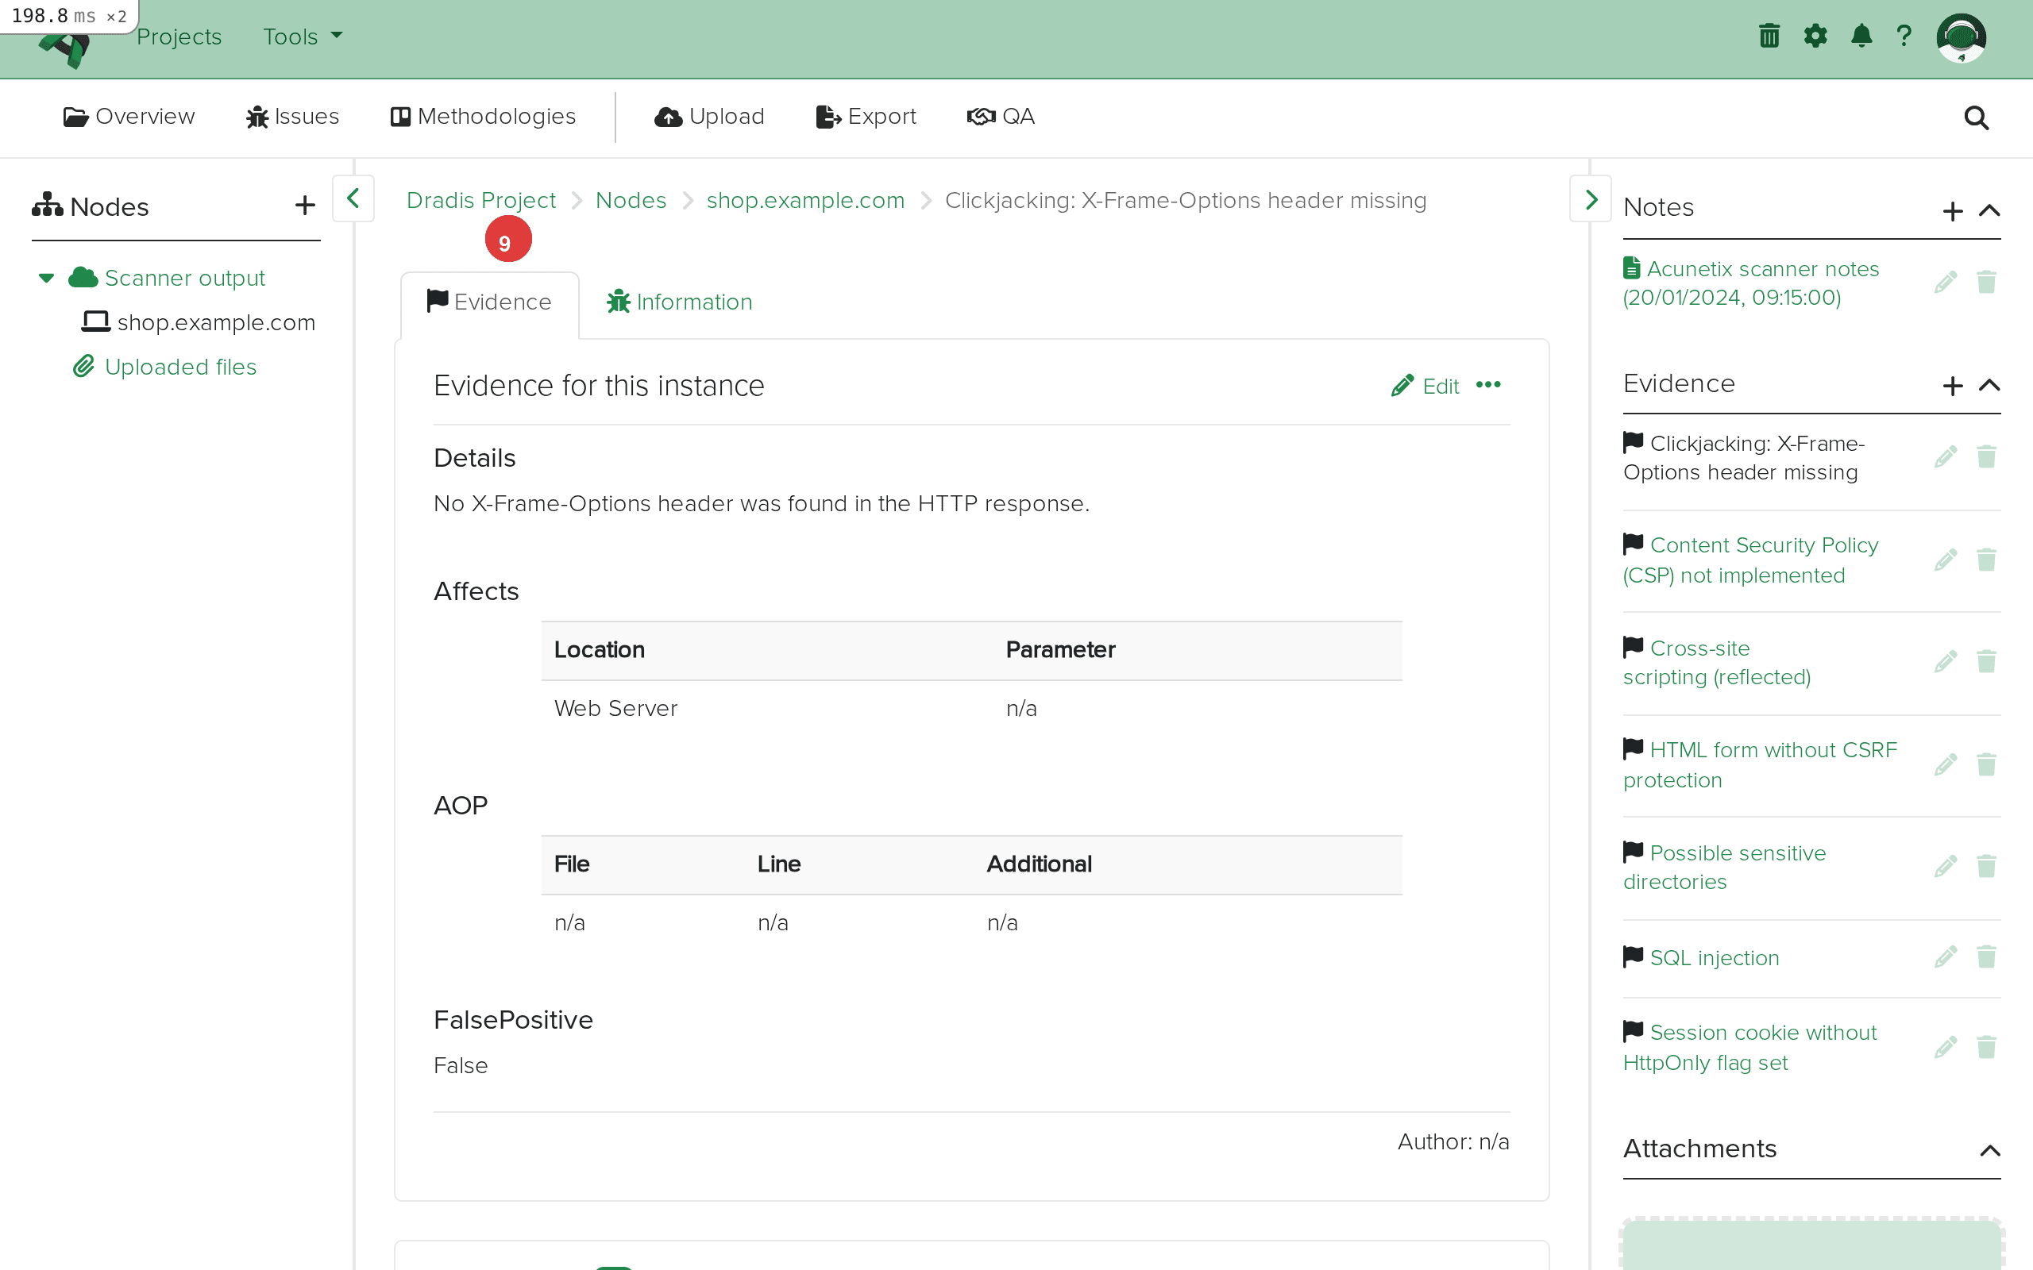
Task: Delete Clickjacking evidence via trash icon
Action: pyautogui.click(x=1986, y=457)
